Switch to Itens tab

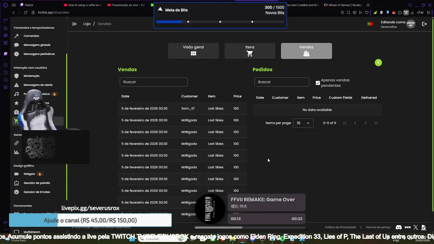(250, 51)
